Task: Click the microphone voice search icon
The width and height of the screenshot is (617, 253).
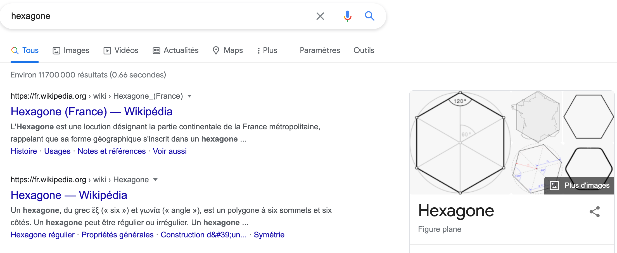Action: (x=347, y=16)
